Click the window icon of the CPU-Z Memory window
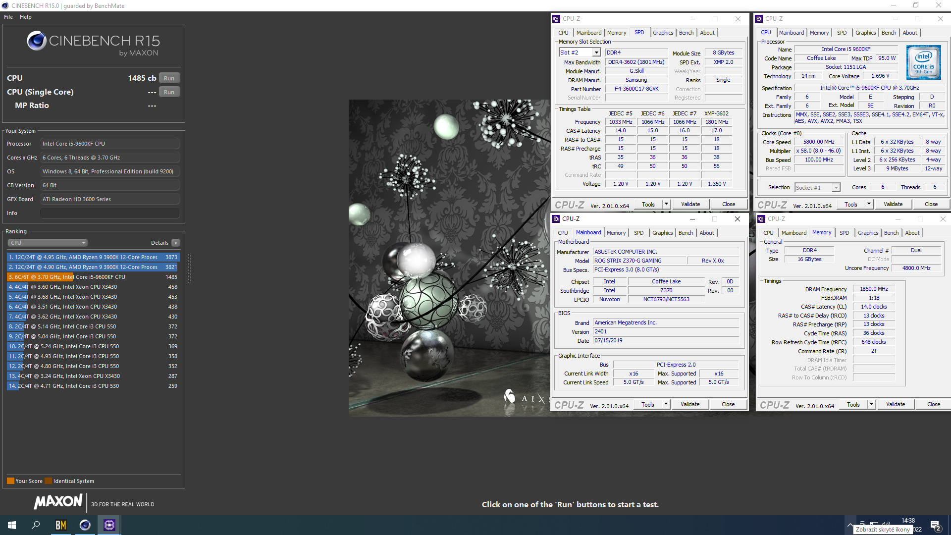This screenshot has width=951, height=535. (x=762, y=219)
